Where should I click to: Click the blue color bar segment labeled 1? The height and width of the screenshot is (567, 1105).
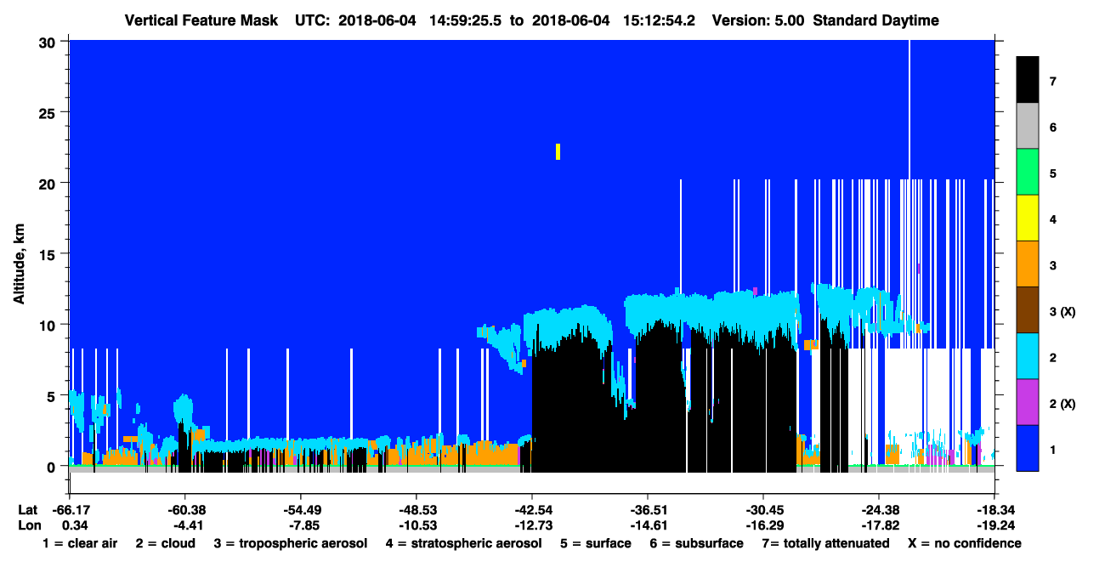(1027, 448)
